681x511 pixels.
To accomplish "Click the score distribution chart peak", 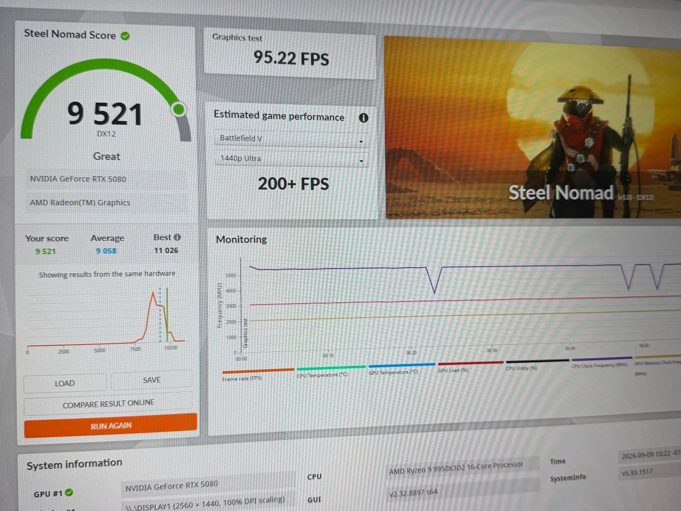I will (x=153, y=293).
